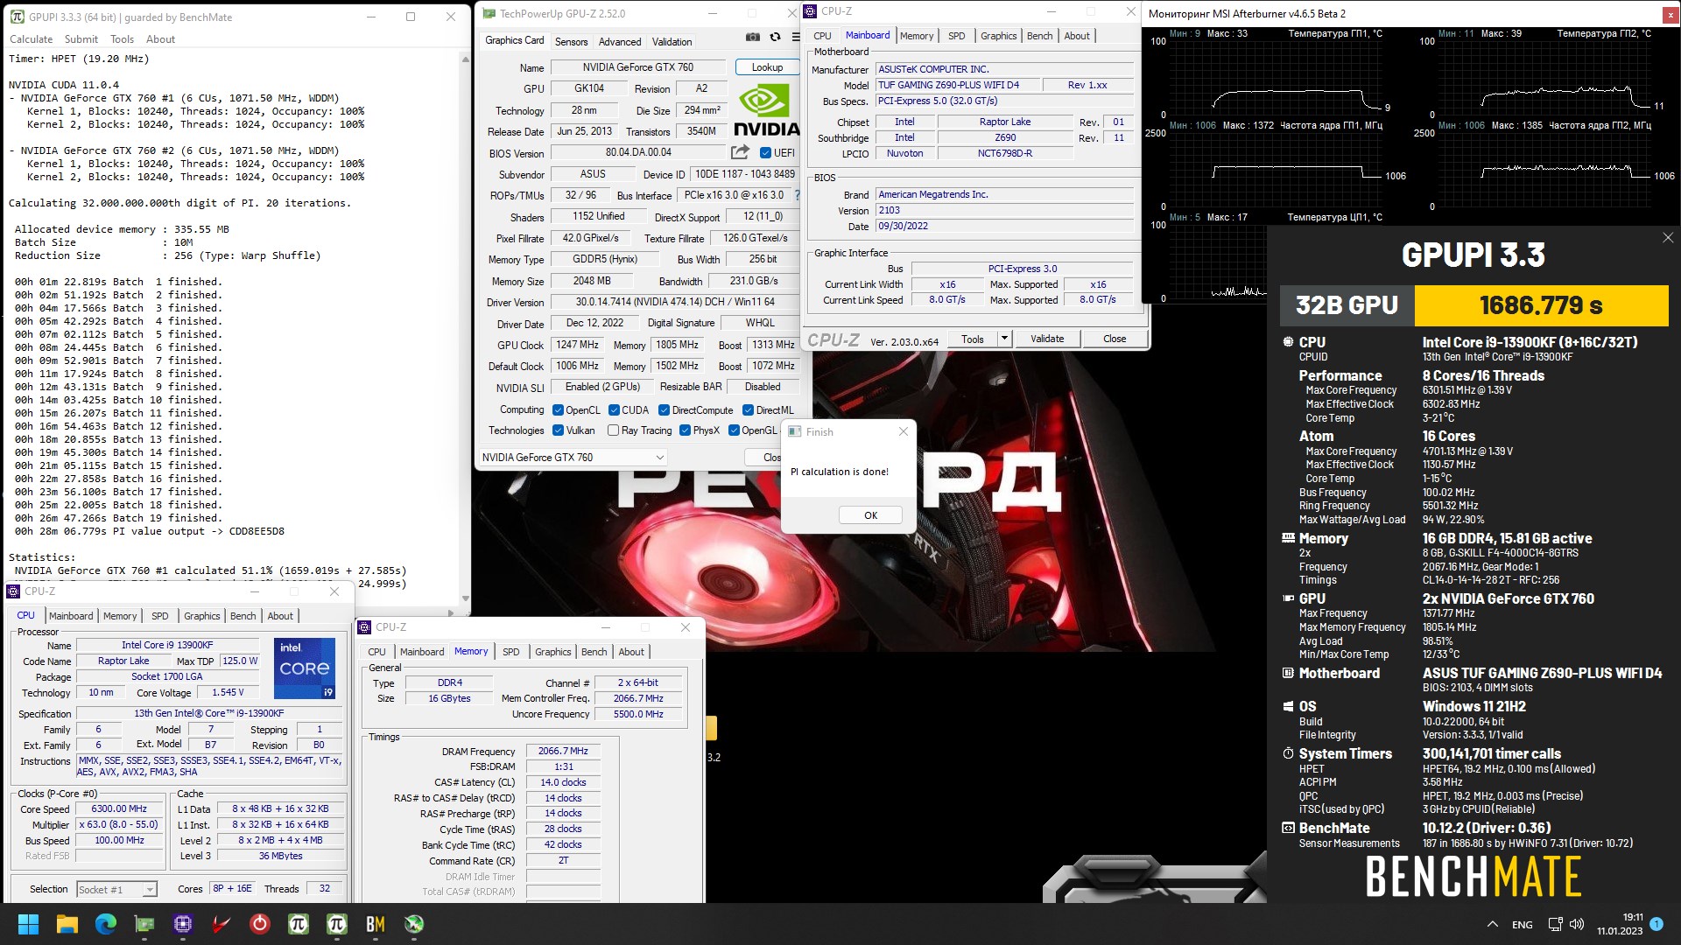Image resolution: width=1681 pixels, height=945 pixels.
Task: Click Intel Core i9 logo in CPU-Z
Action: click(x=304, y=668)
